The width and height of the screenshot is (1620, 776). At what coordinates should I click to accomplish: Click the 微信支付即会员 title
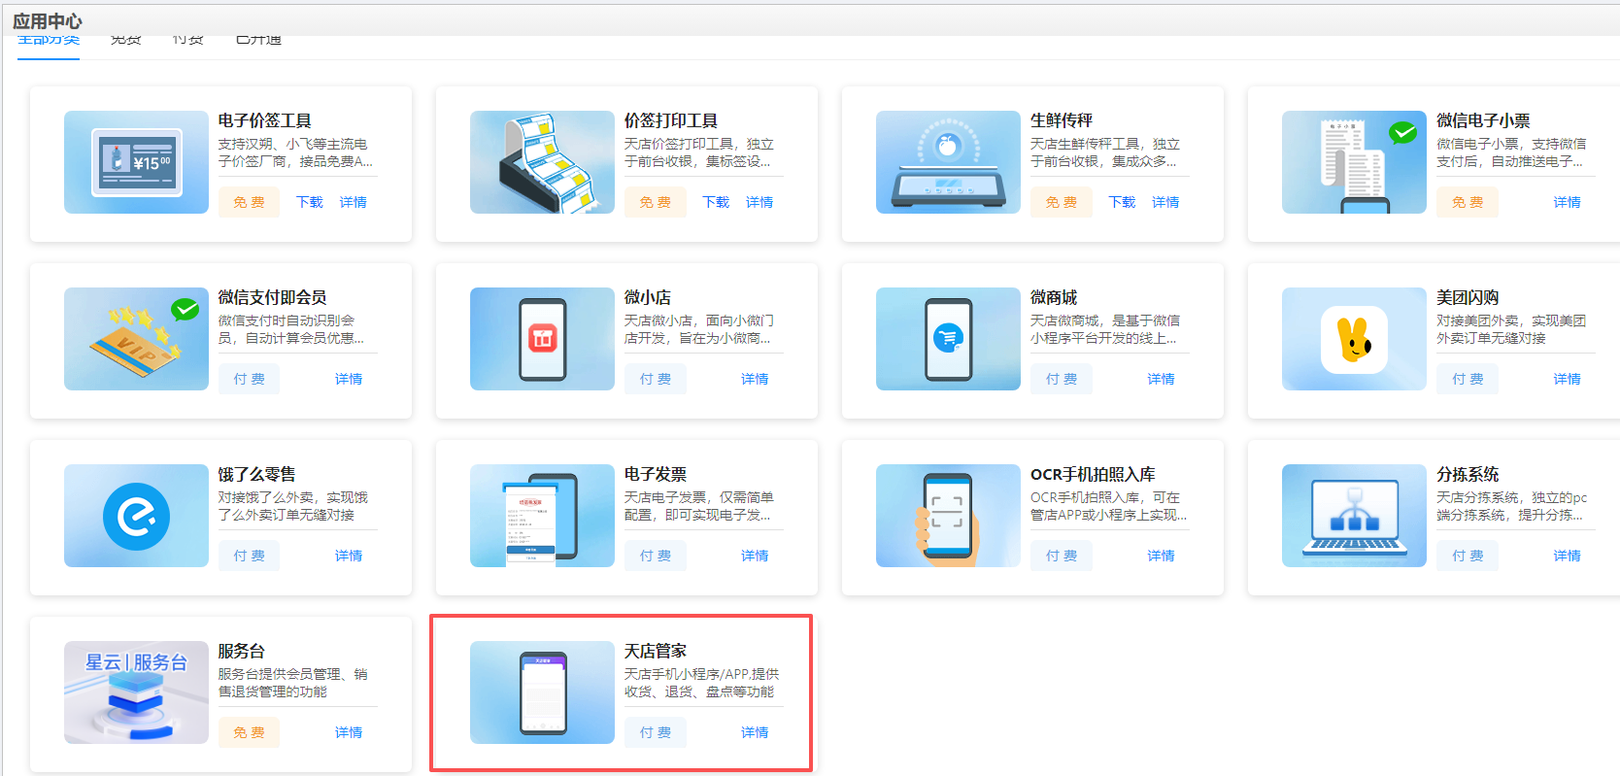pyautogui.click(x=273, y=297)
